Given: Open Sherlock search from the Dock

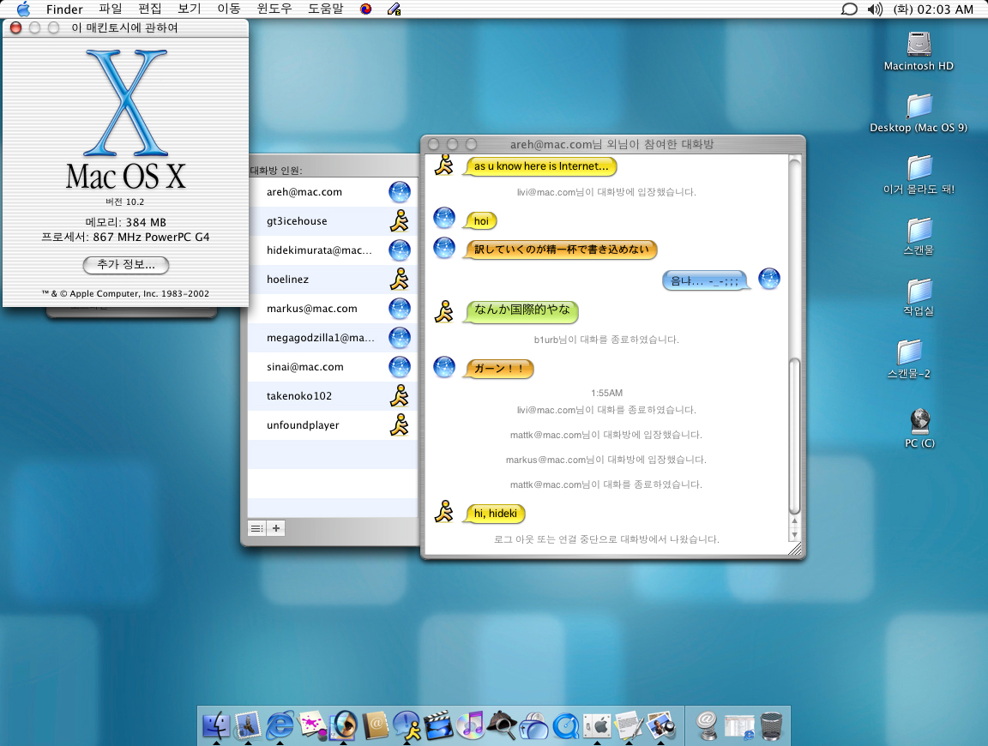Looking at the screenshot, I should tap(500, 725).
